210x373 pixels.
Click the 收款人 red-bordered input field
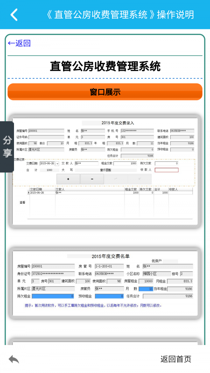167,170
